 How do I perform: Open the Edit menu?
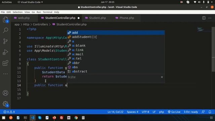(x=9, y=12)
